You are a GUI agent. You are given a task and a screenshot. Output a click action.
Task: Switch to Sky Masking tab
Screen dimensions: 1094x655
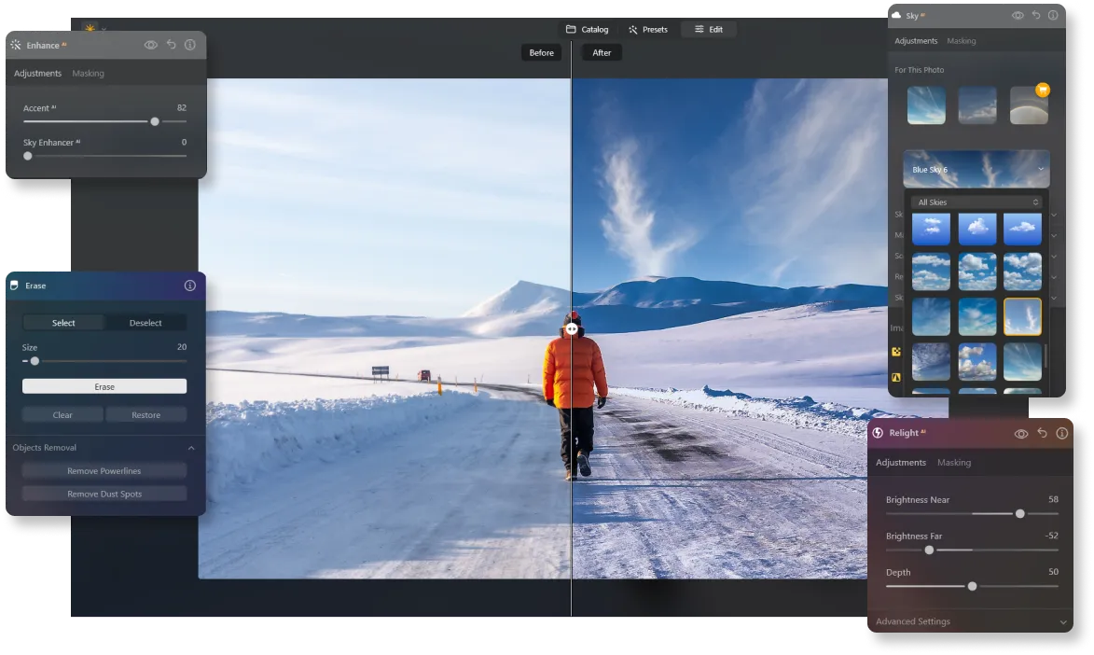[x=962, y=41]
